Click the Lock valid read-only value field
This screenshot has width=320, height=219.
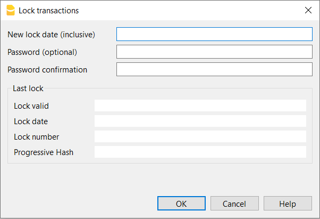(200, 106)
